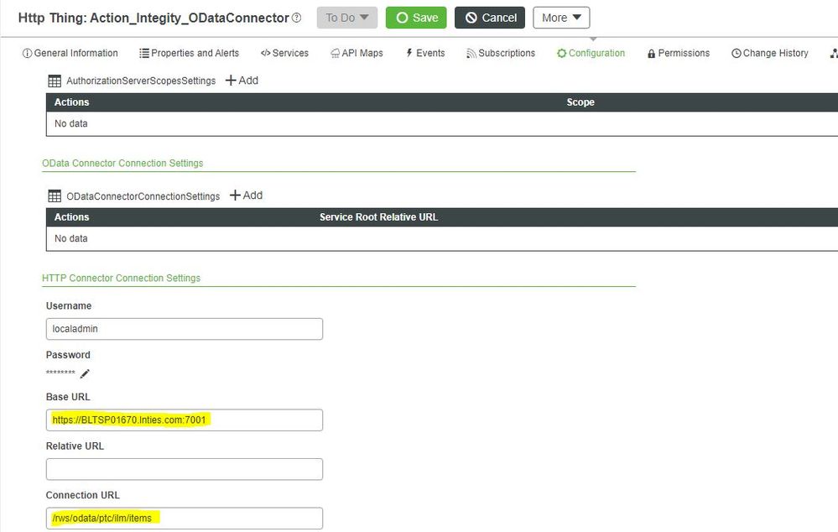The height and width of the screenshot is (532, 838).
Task: Click the API Maps cloud icon
Action: 335,54
